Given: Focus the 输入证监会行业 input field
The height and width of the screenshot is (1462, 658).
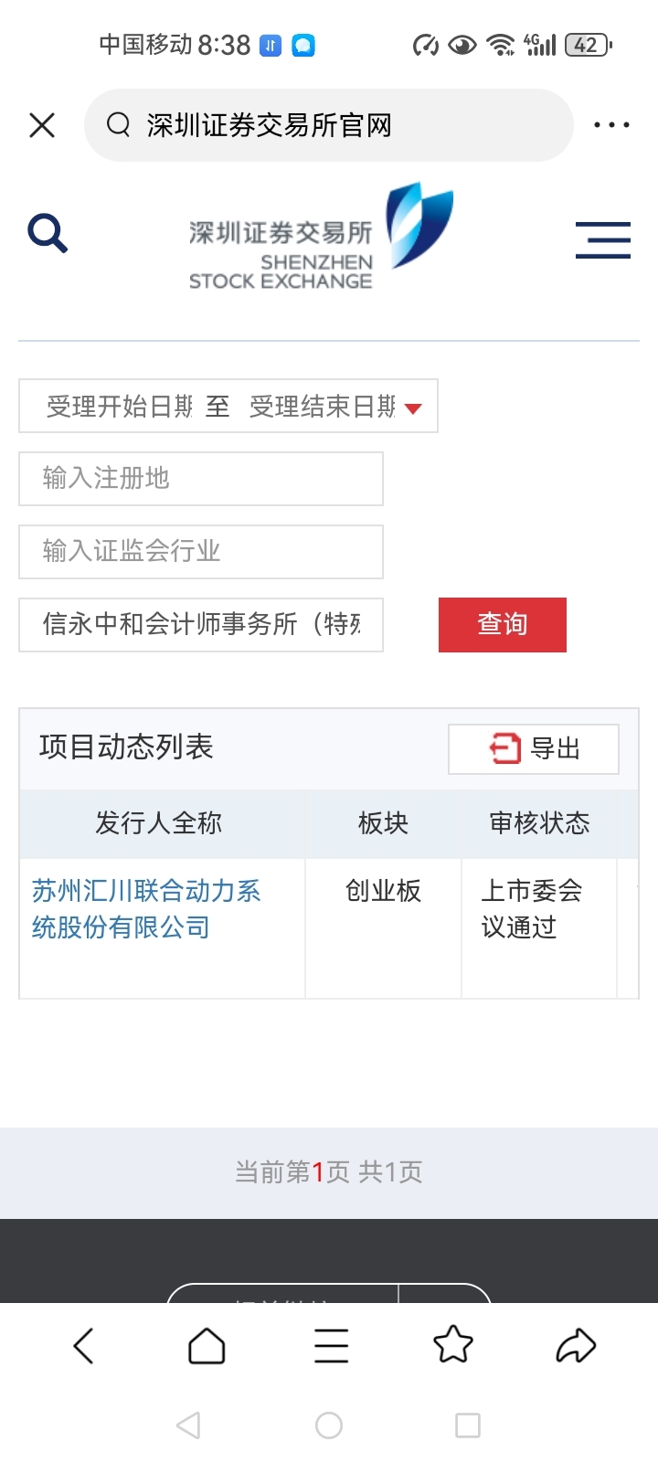Looking at the screenshot, I should click(x=201, y=552).
